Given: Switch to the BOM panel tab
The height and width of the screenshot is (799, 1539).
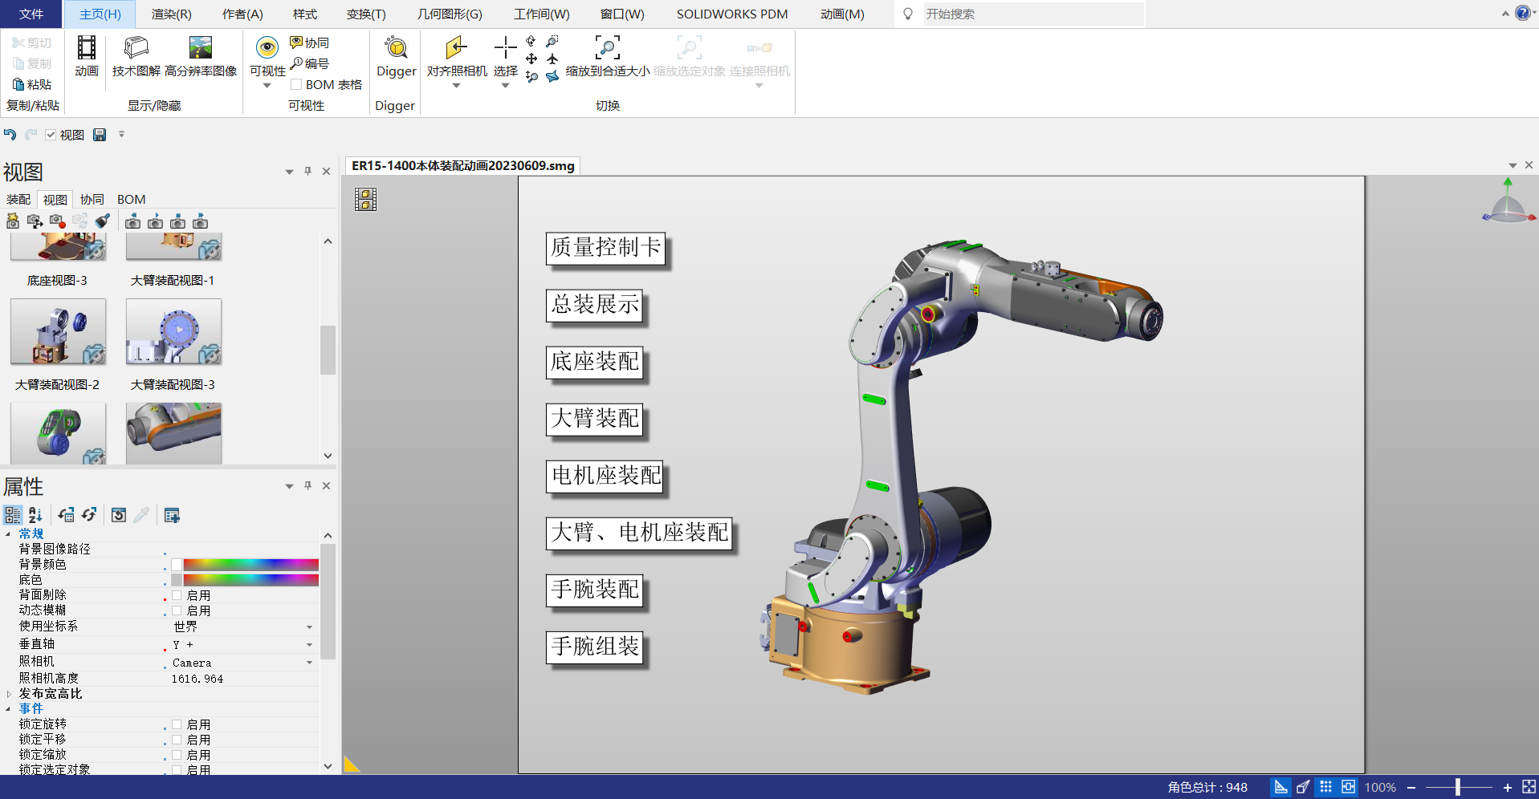Looking at the screenshot, I should [131, 200].
